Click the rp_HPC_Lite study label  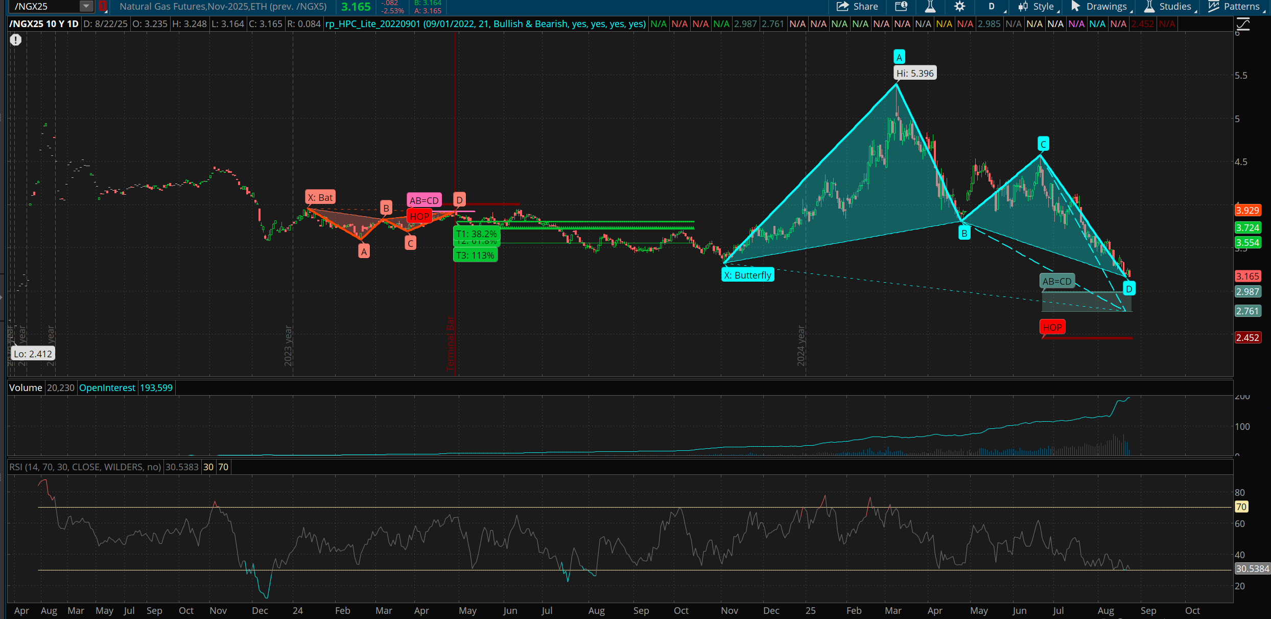[485, 24]
